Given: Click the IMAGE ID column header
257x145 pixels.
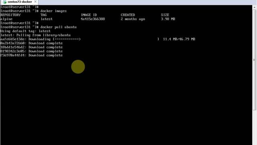Looking at the screenshot, I should (89, 15).
